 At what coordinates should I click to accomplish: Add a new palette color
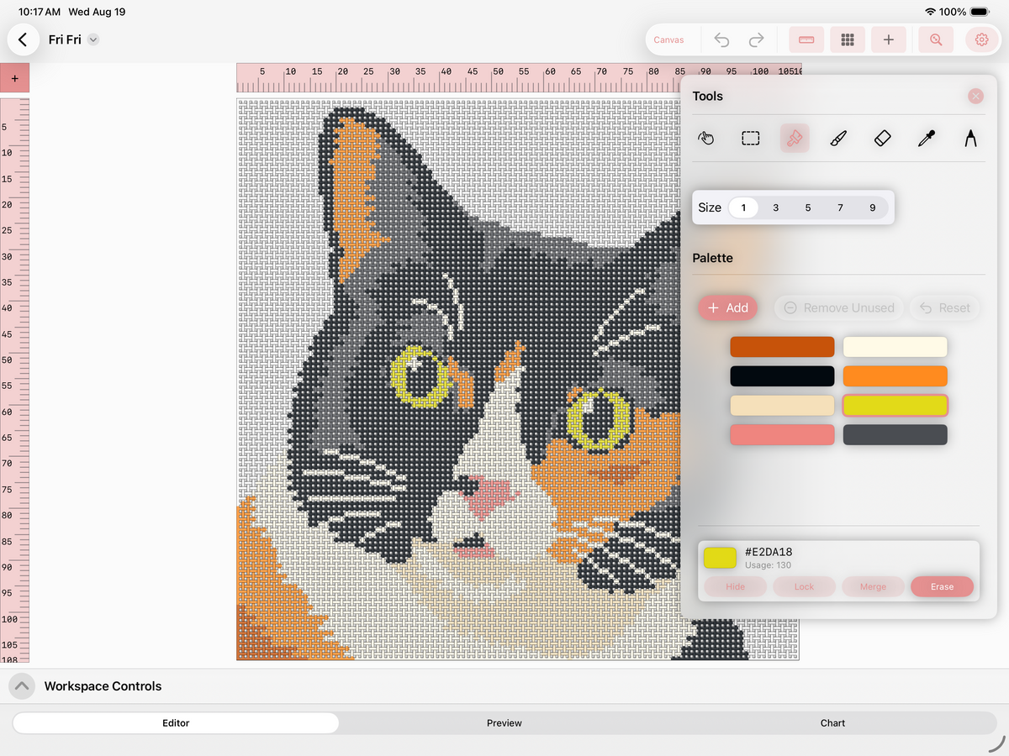coord(728,307)
